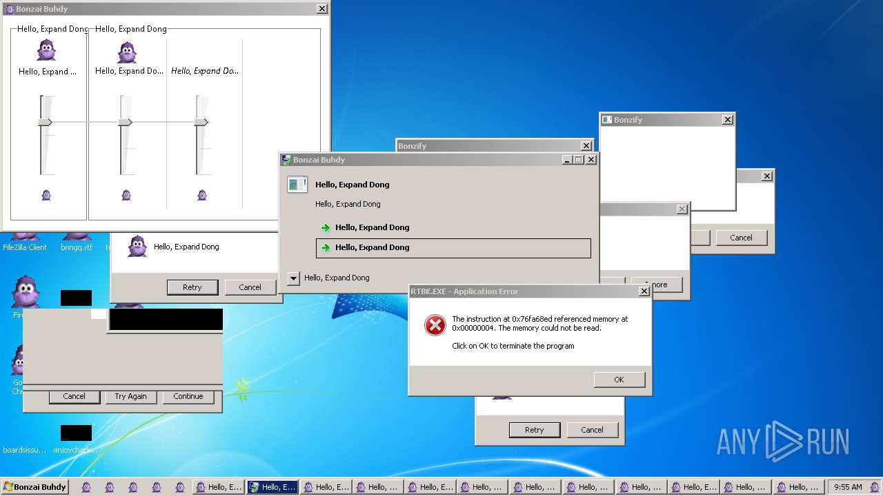The image size is (883, 496).
Task: Click Cancel in the blacked-out dialog
Action: click(75, 396)
